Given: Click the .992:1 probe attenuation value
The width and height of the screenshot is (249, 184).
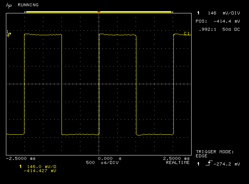Looking at the screenshot, I should 206,29.
